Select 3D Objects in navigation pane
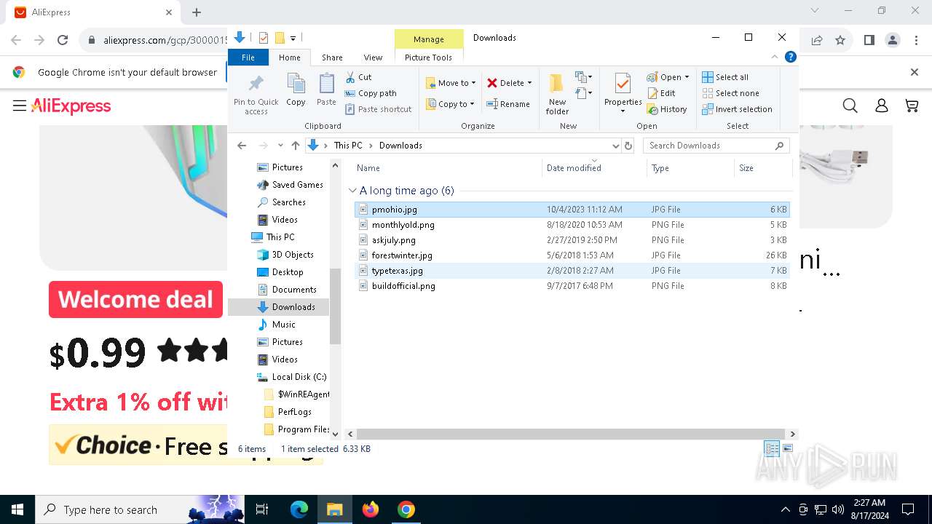The height and width of the screenshot is (524, 932). coord(293,255)
